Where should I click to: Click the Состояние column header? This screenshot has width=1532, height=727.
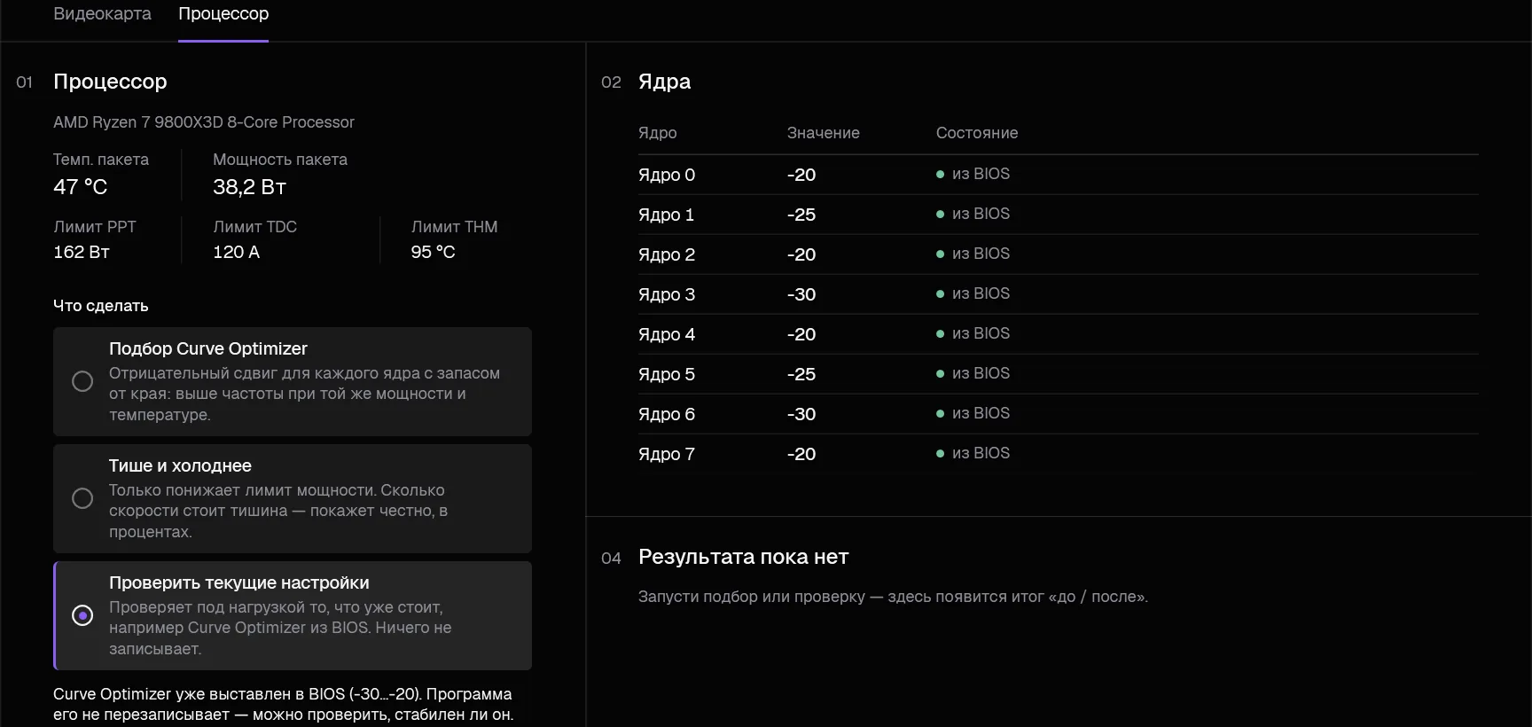pyautogui.click(x=977, y=133)
